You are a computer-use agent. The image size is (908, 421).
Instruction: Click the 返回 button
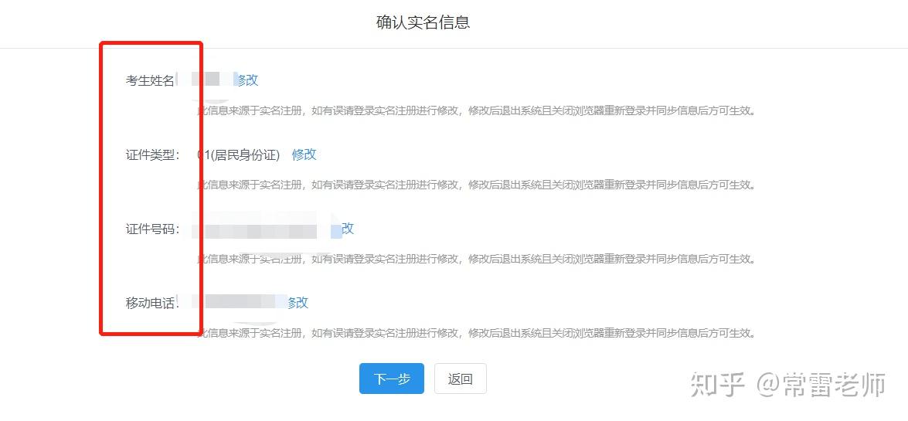pyautogui.click(x=461, y=379)
